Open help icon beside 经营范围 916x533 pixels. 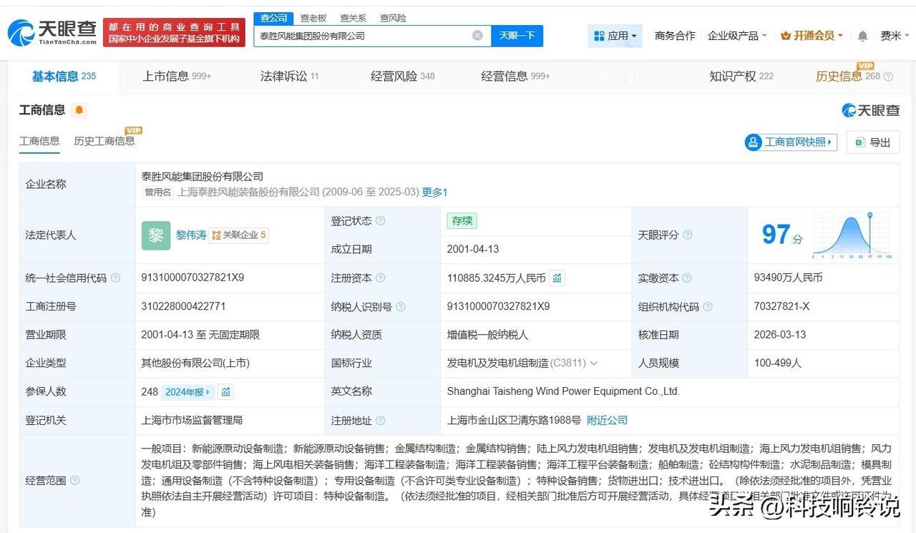(x=75, y=480)
